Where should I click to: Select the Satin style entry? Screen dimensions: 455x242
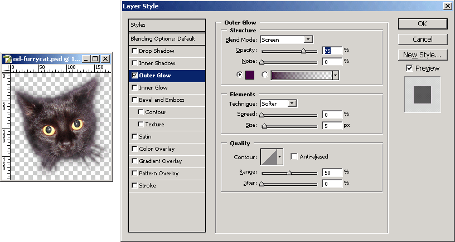point(167,136)
